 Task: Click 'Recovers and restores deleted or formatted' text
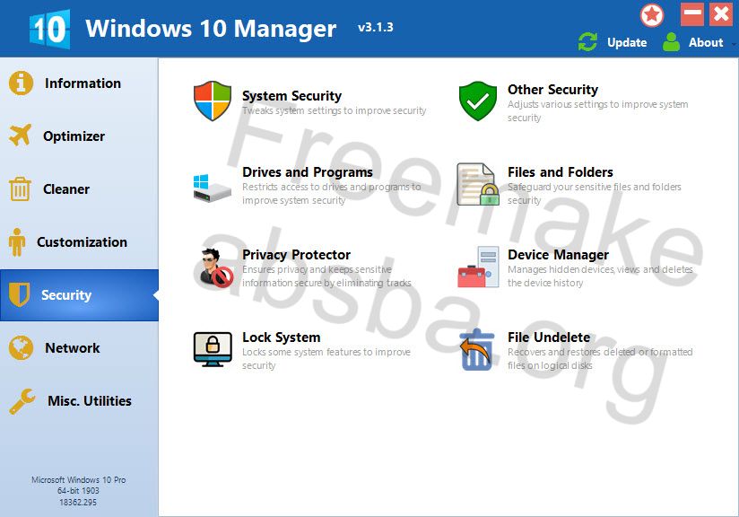[600, 352]
